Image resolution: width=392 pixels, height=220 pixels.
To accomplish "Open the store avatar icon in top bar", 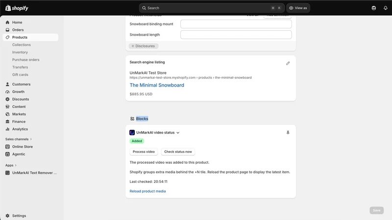I will coord(373,8).
